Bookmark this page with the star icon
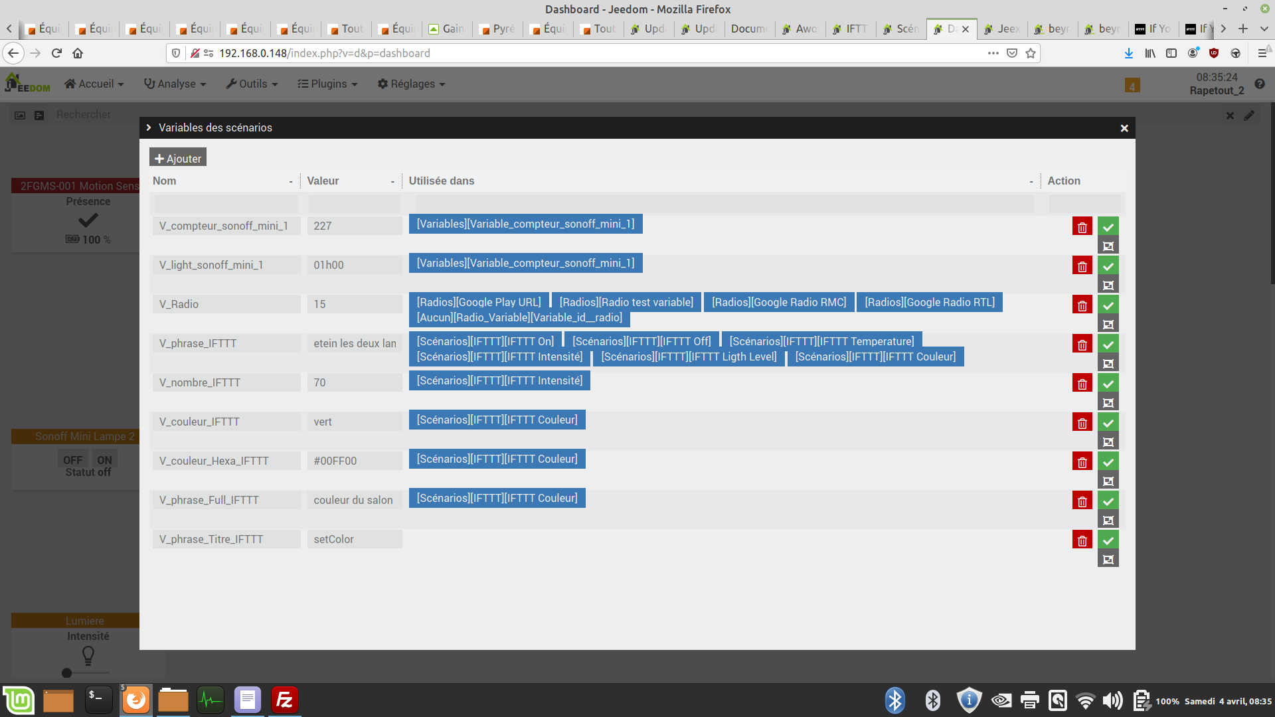Image resolution: width=1275 pixels, height=717 pixels. pos(1030,53)
